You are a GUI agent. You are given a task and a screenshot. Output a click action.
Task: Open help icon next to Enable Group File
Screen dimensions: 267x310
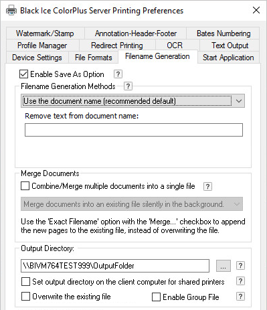click(x=240, y=297)
